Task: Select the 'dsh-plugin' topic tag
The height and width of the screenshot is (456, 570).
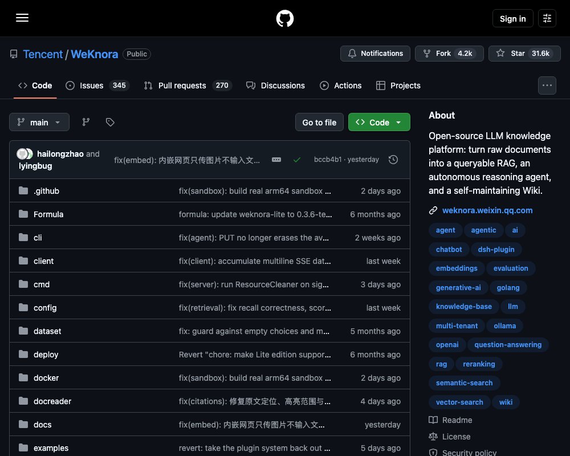Action: click(x=496, y=250)
